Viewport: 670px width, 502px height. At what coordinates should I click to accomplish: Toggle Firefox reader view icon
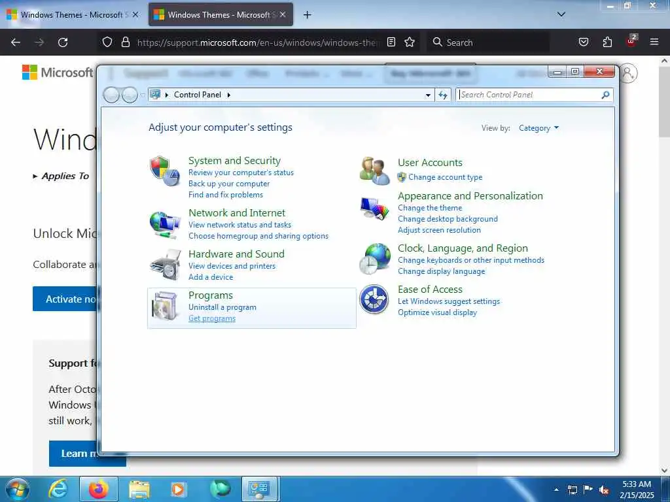coord(391,42)
